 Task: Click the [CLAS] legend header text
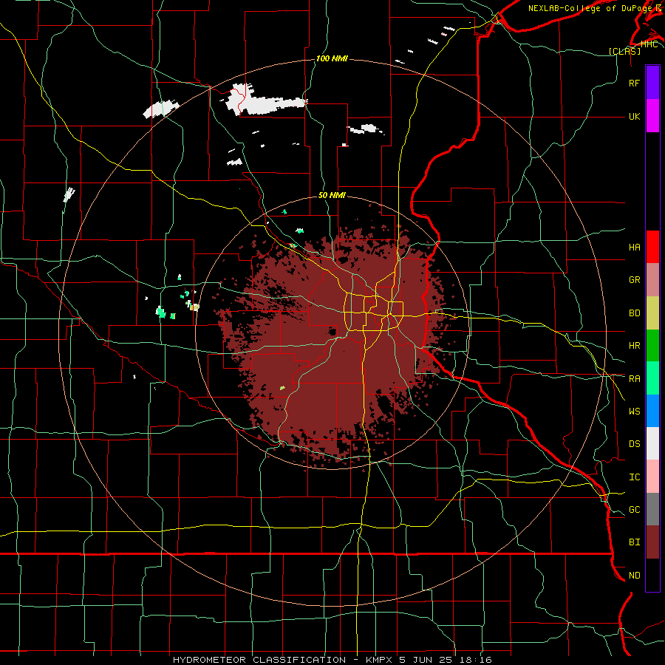tap(624, 51)
